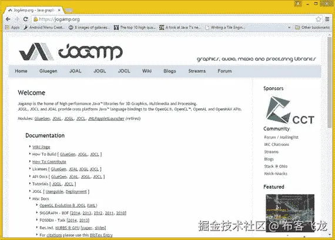Screen dimensions: 335x240
Task: Open Knick-Knacks link
Action: [x=276, y=174]
